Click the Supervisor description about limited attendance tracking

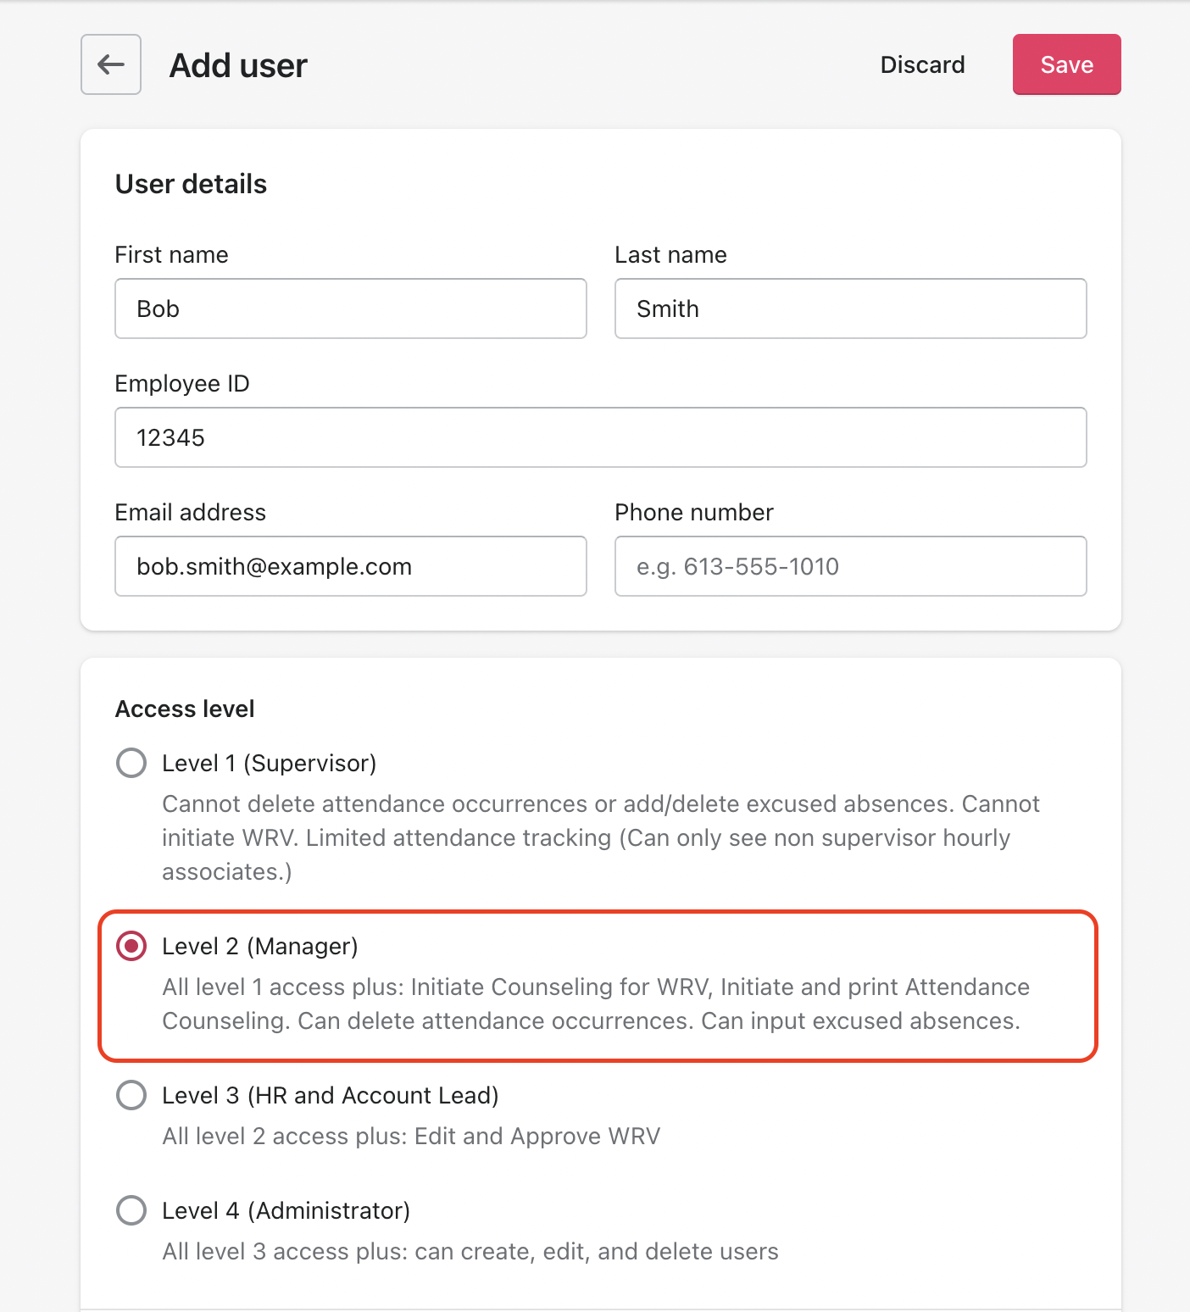pos(600,837)
